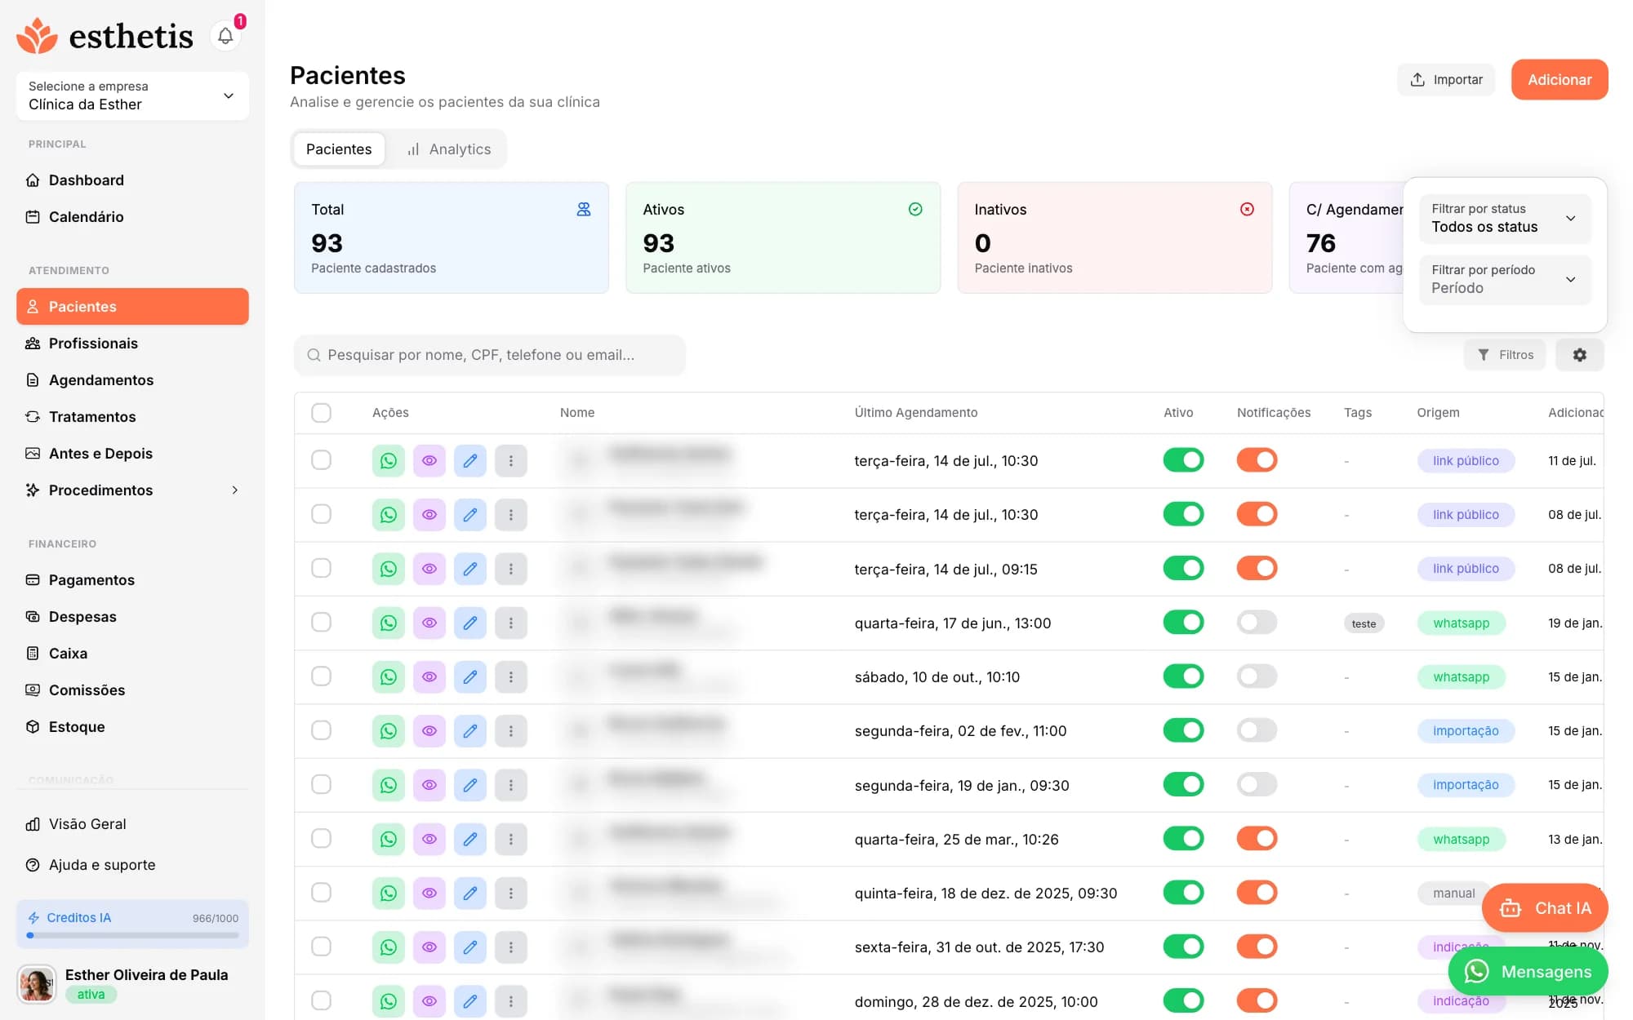Select all patients with header checkbox
This screenshot has height=1020, width=1633.
pyautogui.click(x=322, y=413)
